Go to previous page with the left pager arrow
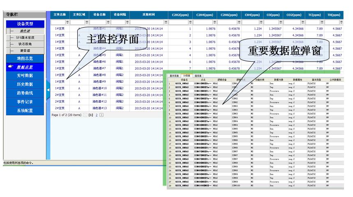Viewport: 353px width, 197px height. (x=85, y=115)
